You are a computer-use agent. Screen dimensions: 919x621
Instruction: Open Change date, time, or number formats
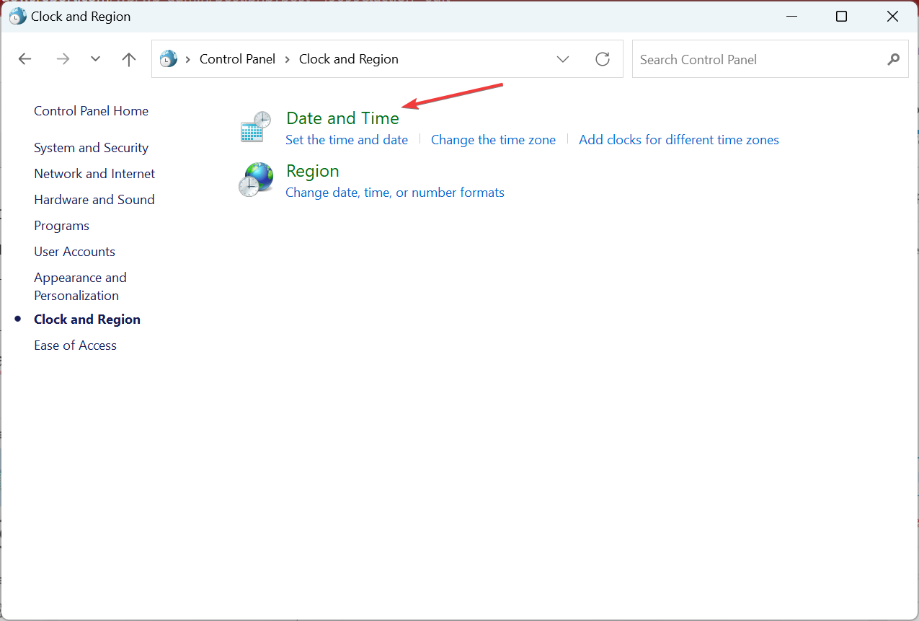pos(395,192)
